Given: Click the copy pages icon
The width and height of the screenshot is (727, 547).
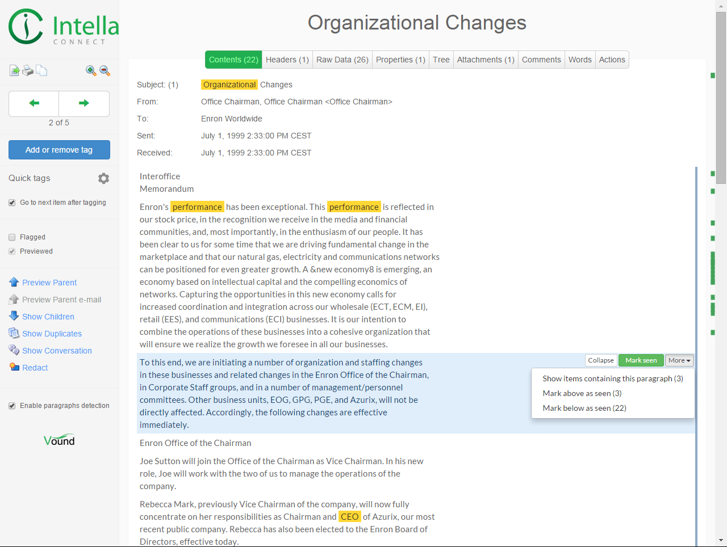Looking at the screenshot, I should [x=41, y=71].
